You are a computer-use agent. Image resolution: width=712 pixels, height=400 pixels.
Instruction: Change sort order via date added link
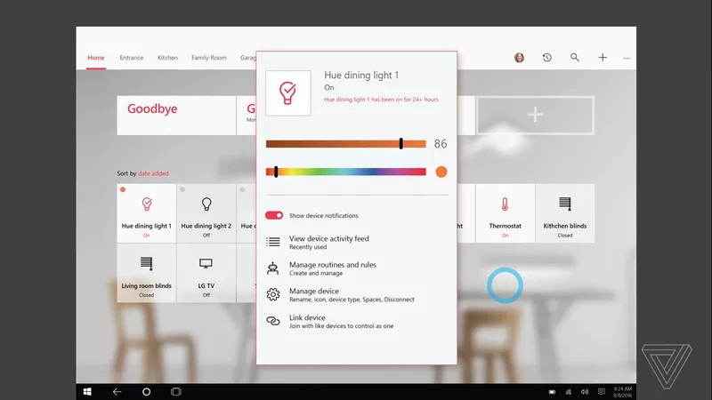click(153, 173)
